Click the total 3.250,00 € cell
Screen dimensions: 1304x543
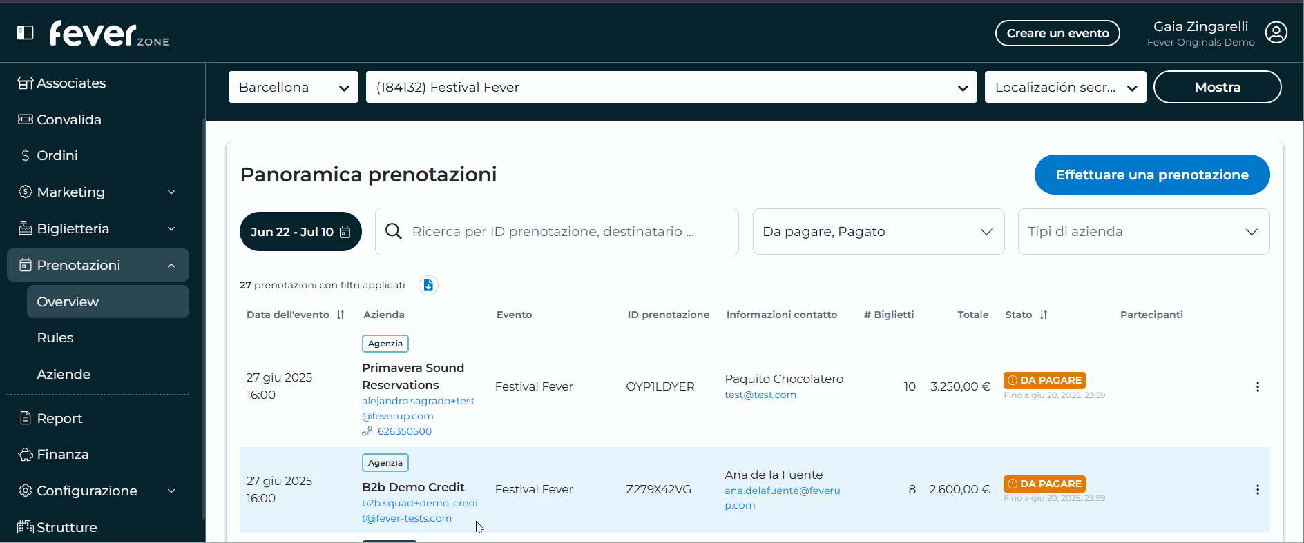coord(960,386)
